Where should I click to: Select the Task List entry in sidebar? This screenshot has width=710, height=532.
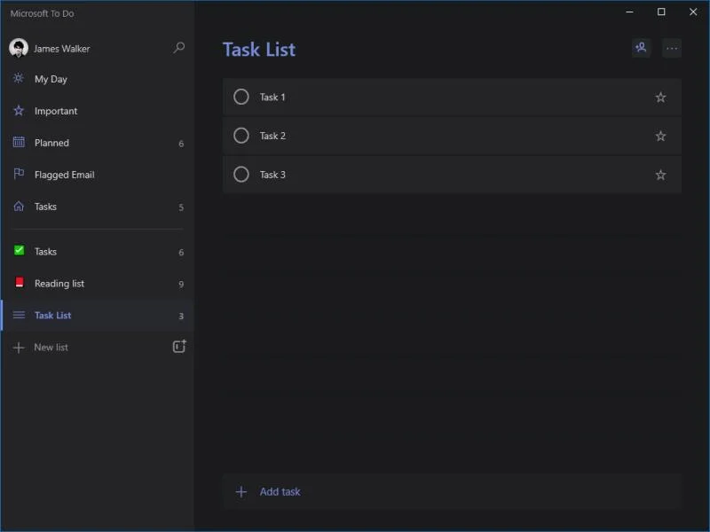click(x=98, y=316)
